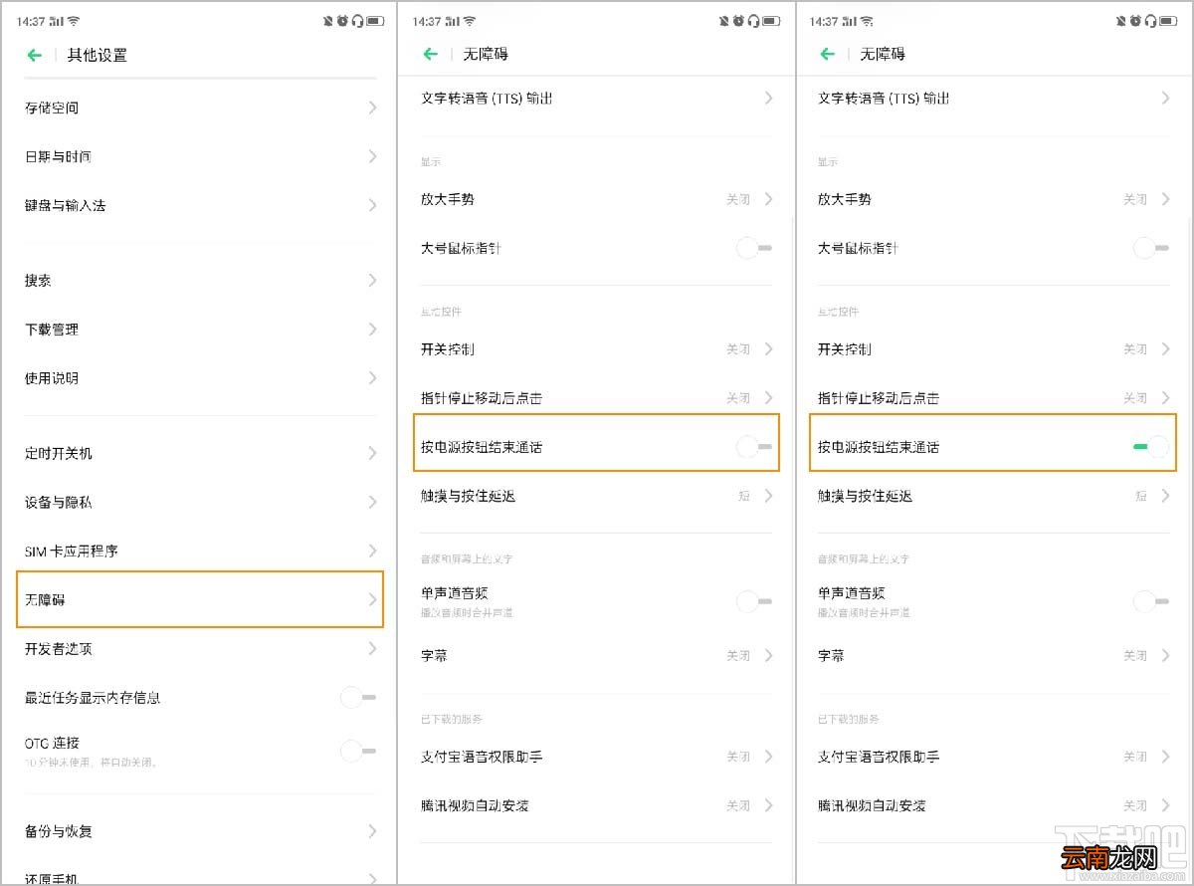Open 支付宝语音权限助手 on right screen

(993, 757)
